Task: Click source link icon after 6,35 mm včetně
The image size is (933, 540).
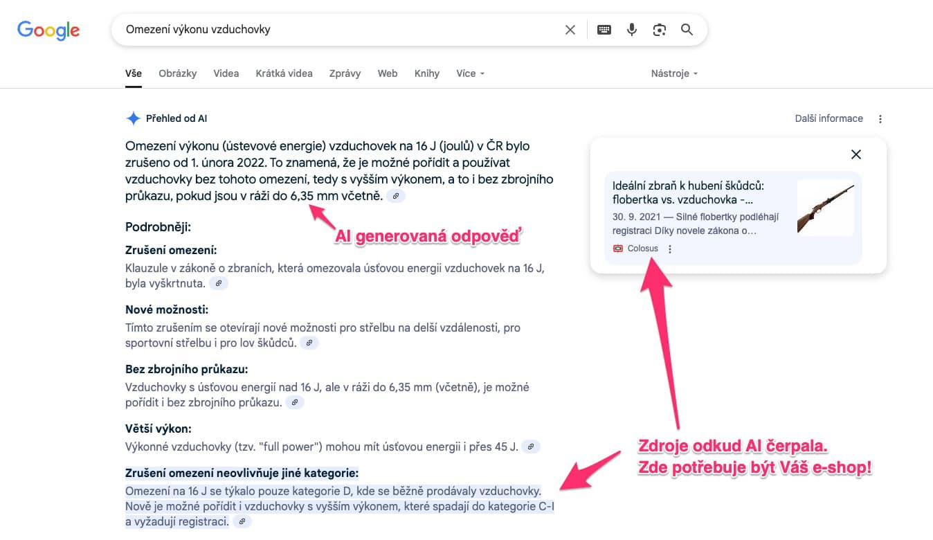Action: (x=396, y=196)
